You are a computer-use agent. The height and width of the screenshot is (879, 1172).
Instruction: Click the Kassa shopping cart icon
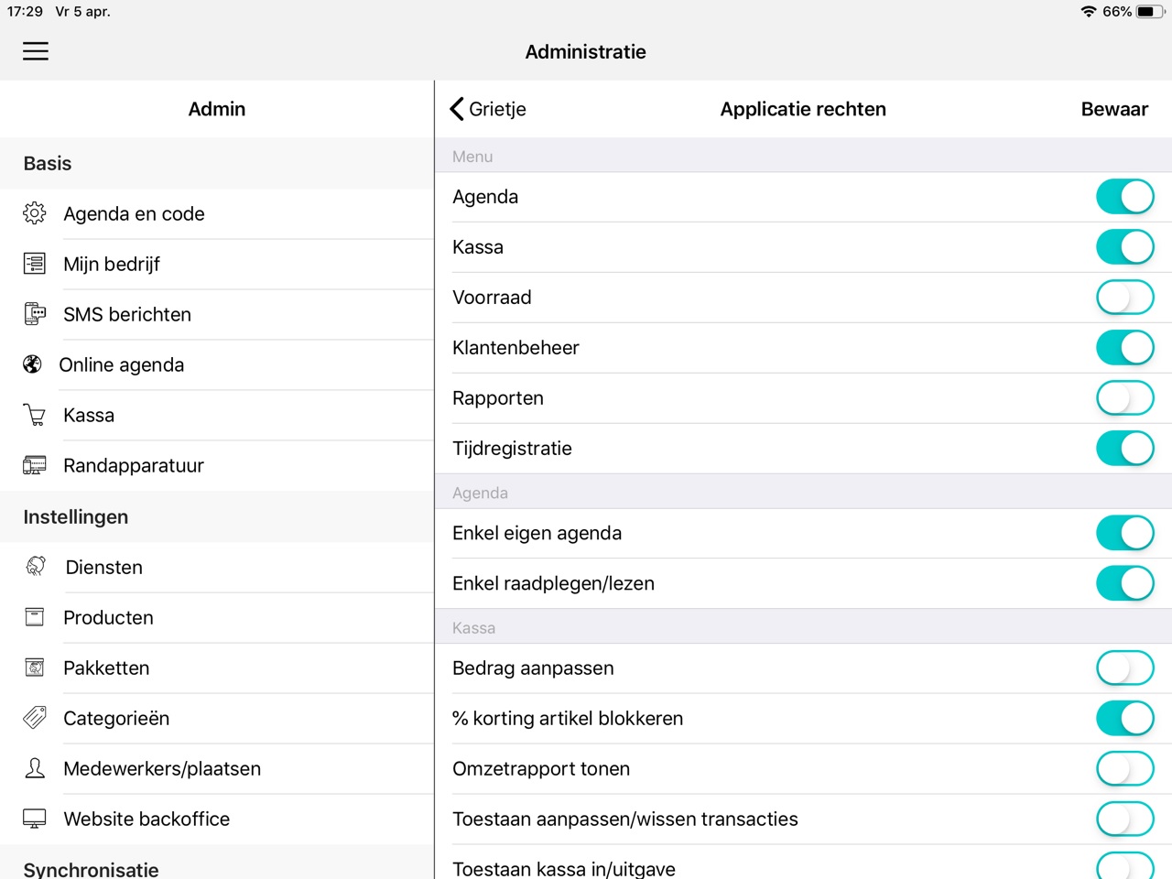coord(35,415)
